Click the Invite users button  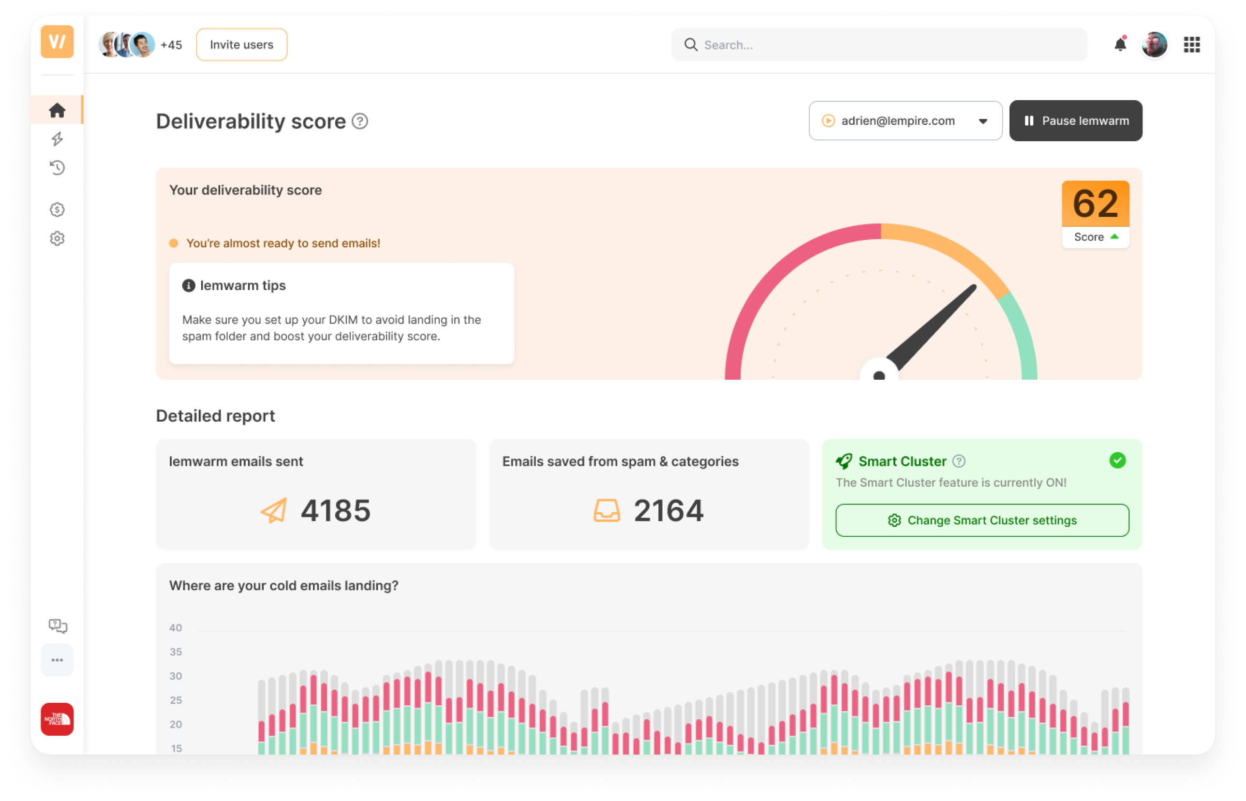click(x=241, y=44)
